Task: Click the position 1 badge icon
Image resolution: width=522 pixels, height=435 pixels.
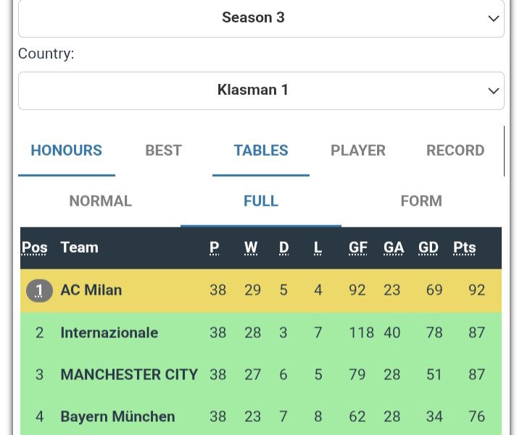Action: [x=39, y=290]
